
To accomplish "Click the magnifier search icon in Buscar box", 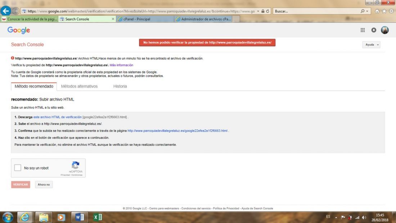I will pos(363,11).
